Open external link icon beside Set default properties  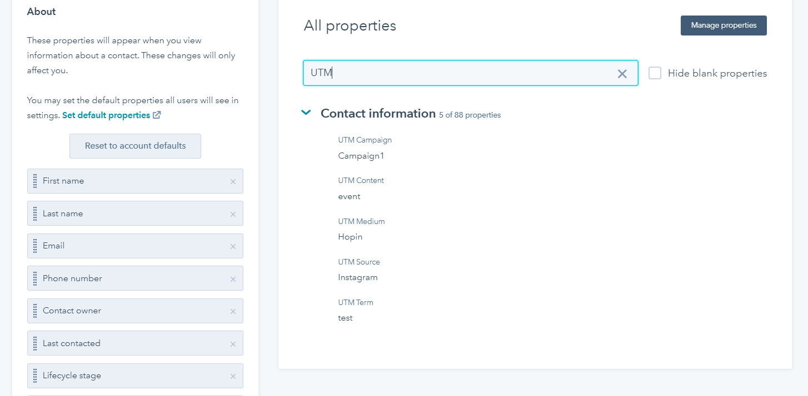pyautogui.click(x=157, y=115)
